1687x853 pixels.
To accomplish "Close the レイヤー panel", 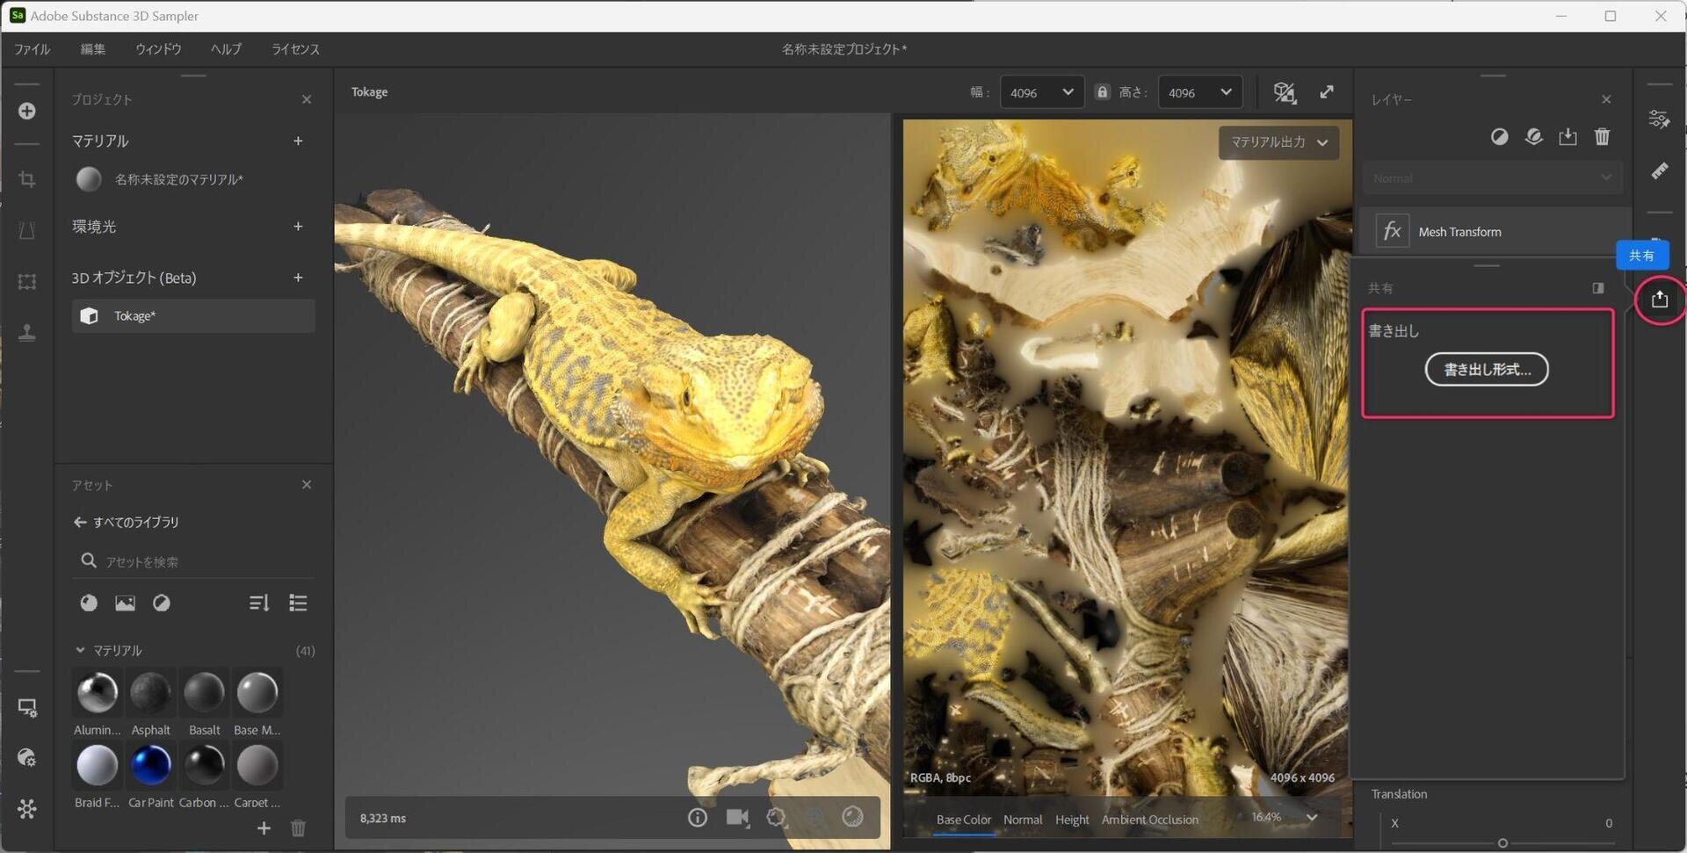I will (1606, 99).
